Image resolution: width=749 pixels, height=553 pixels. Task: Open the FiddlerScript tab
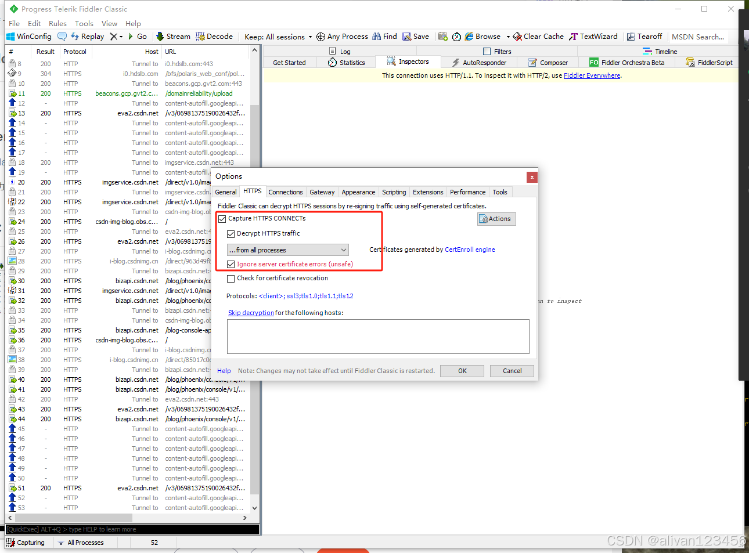709,63
